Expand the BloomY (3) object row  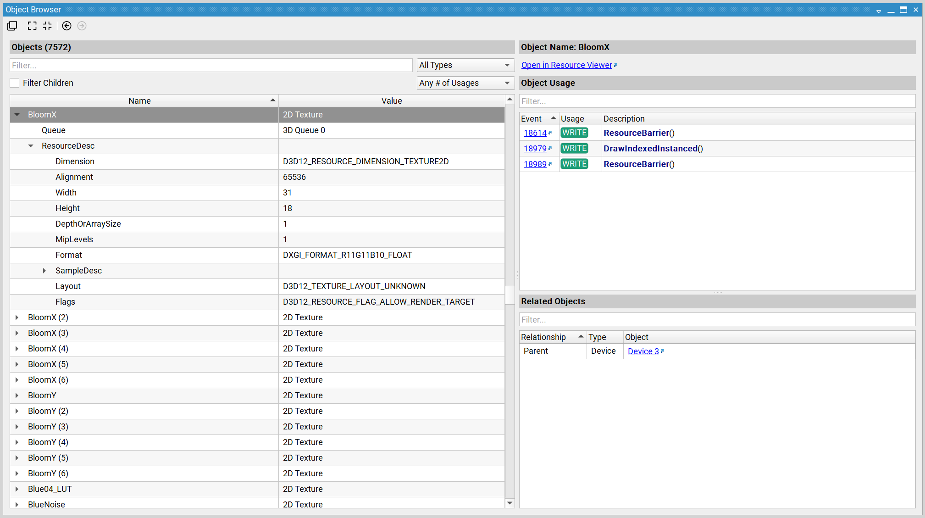coord(17,427)
